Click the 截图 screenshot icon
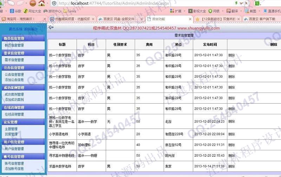Screen dimensions: 281x177 [247, 11]
